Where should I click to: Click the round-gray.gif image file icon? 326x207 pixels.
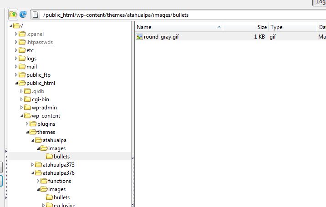(x=139, y=37)
